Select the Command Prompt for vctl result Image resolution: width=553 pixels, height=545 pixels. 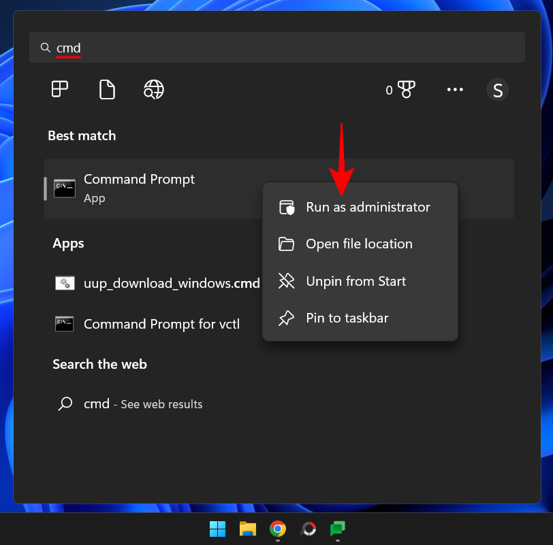point(161,324)
